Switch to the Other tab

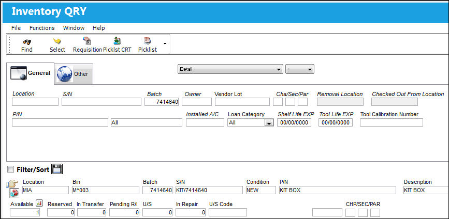pos(74,74)
